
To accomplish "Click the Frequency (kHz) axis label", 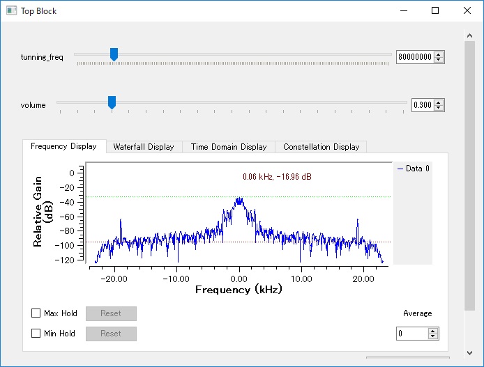I will [239, 289].
